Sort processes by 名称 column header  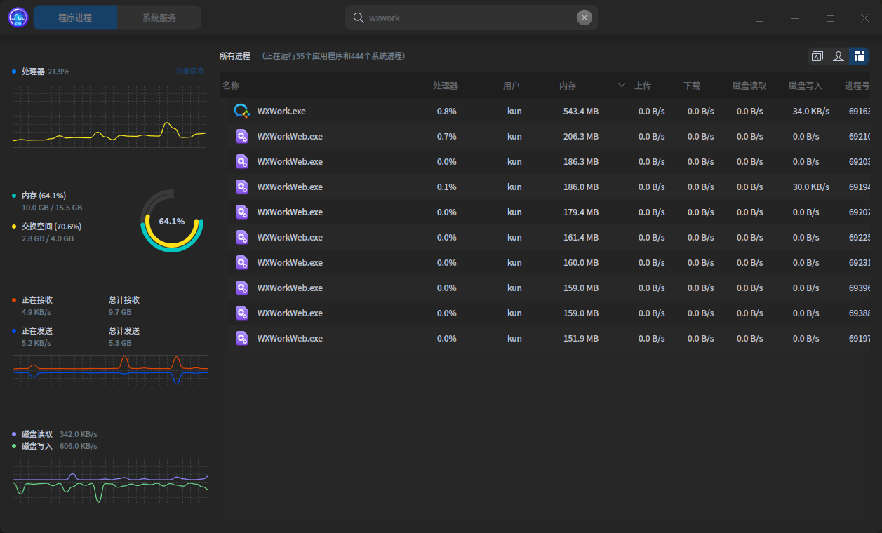232,86
